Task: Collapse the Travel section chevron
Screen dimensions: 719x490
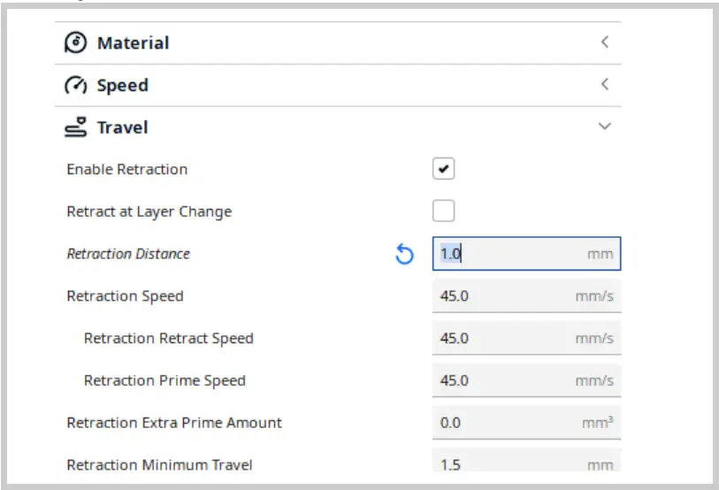Action: coord(605,127)
